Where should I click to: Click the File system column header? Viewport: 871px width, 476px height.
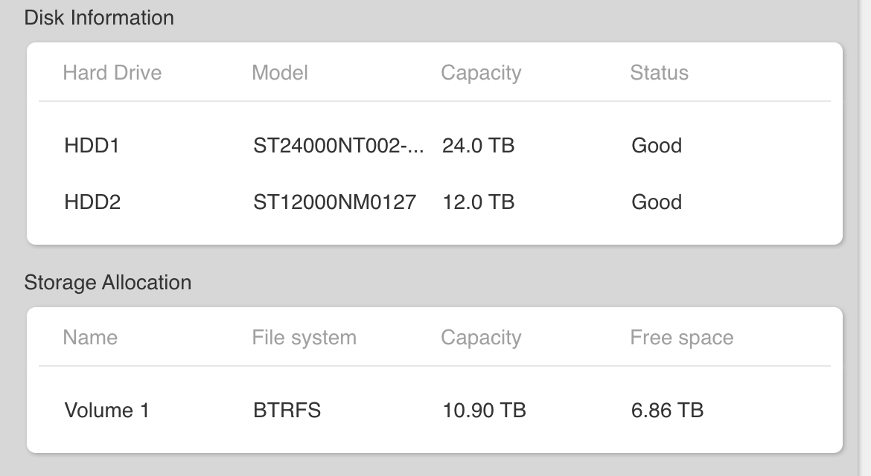(304, 338)
